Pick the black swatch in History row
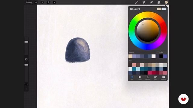This screenshot has height=108, width=193. coord(161,56)
